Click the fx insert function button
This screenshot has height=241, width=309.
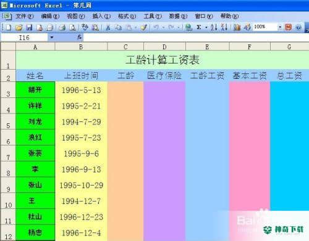click(80, 37)
